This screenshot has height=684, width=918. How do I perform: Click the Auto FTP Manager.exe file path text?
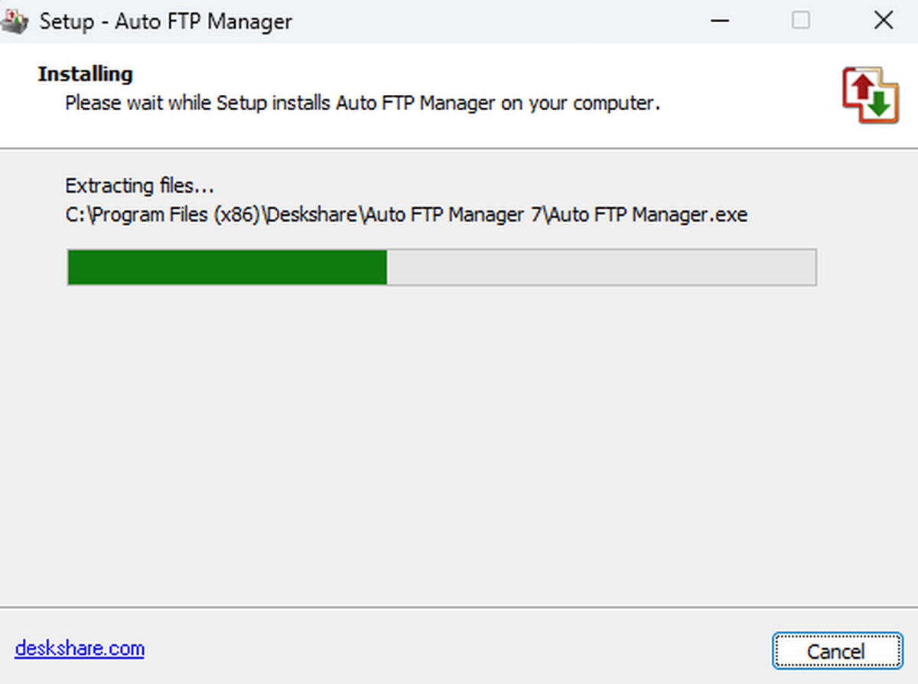[x=405, y=215]
